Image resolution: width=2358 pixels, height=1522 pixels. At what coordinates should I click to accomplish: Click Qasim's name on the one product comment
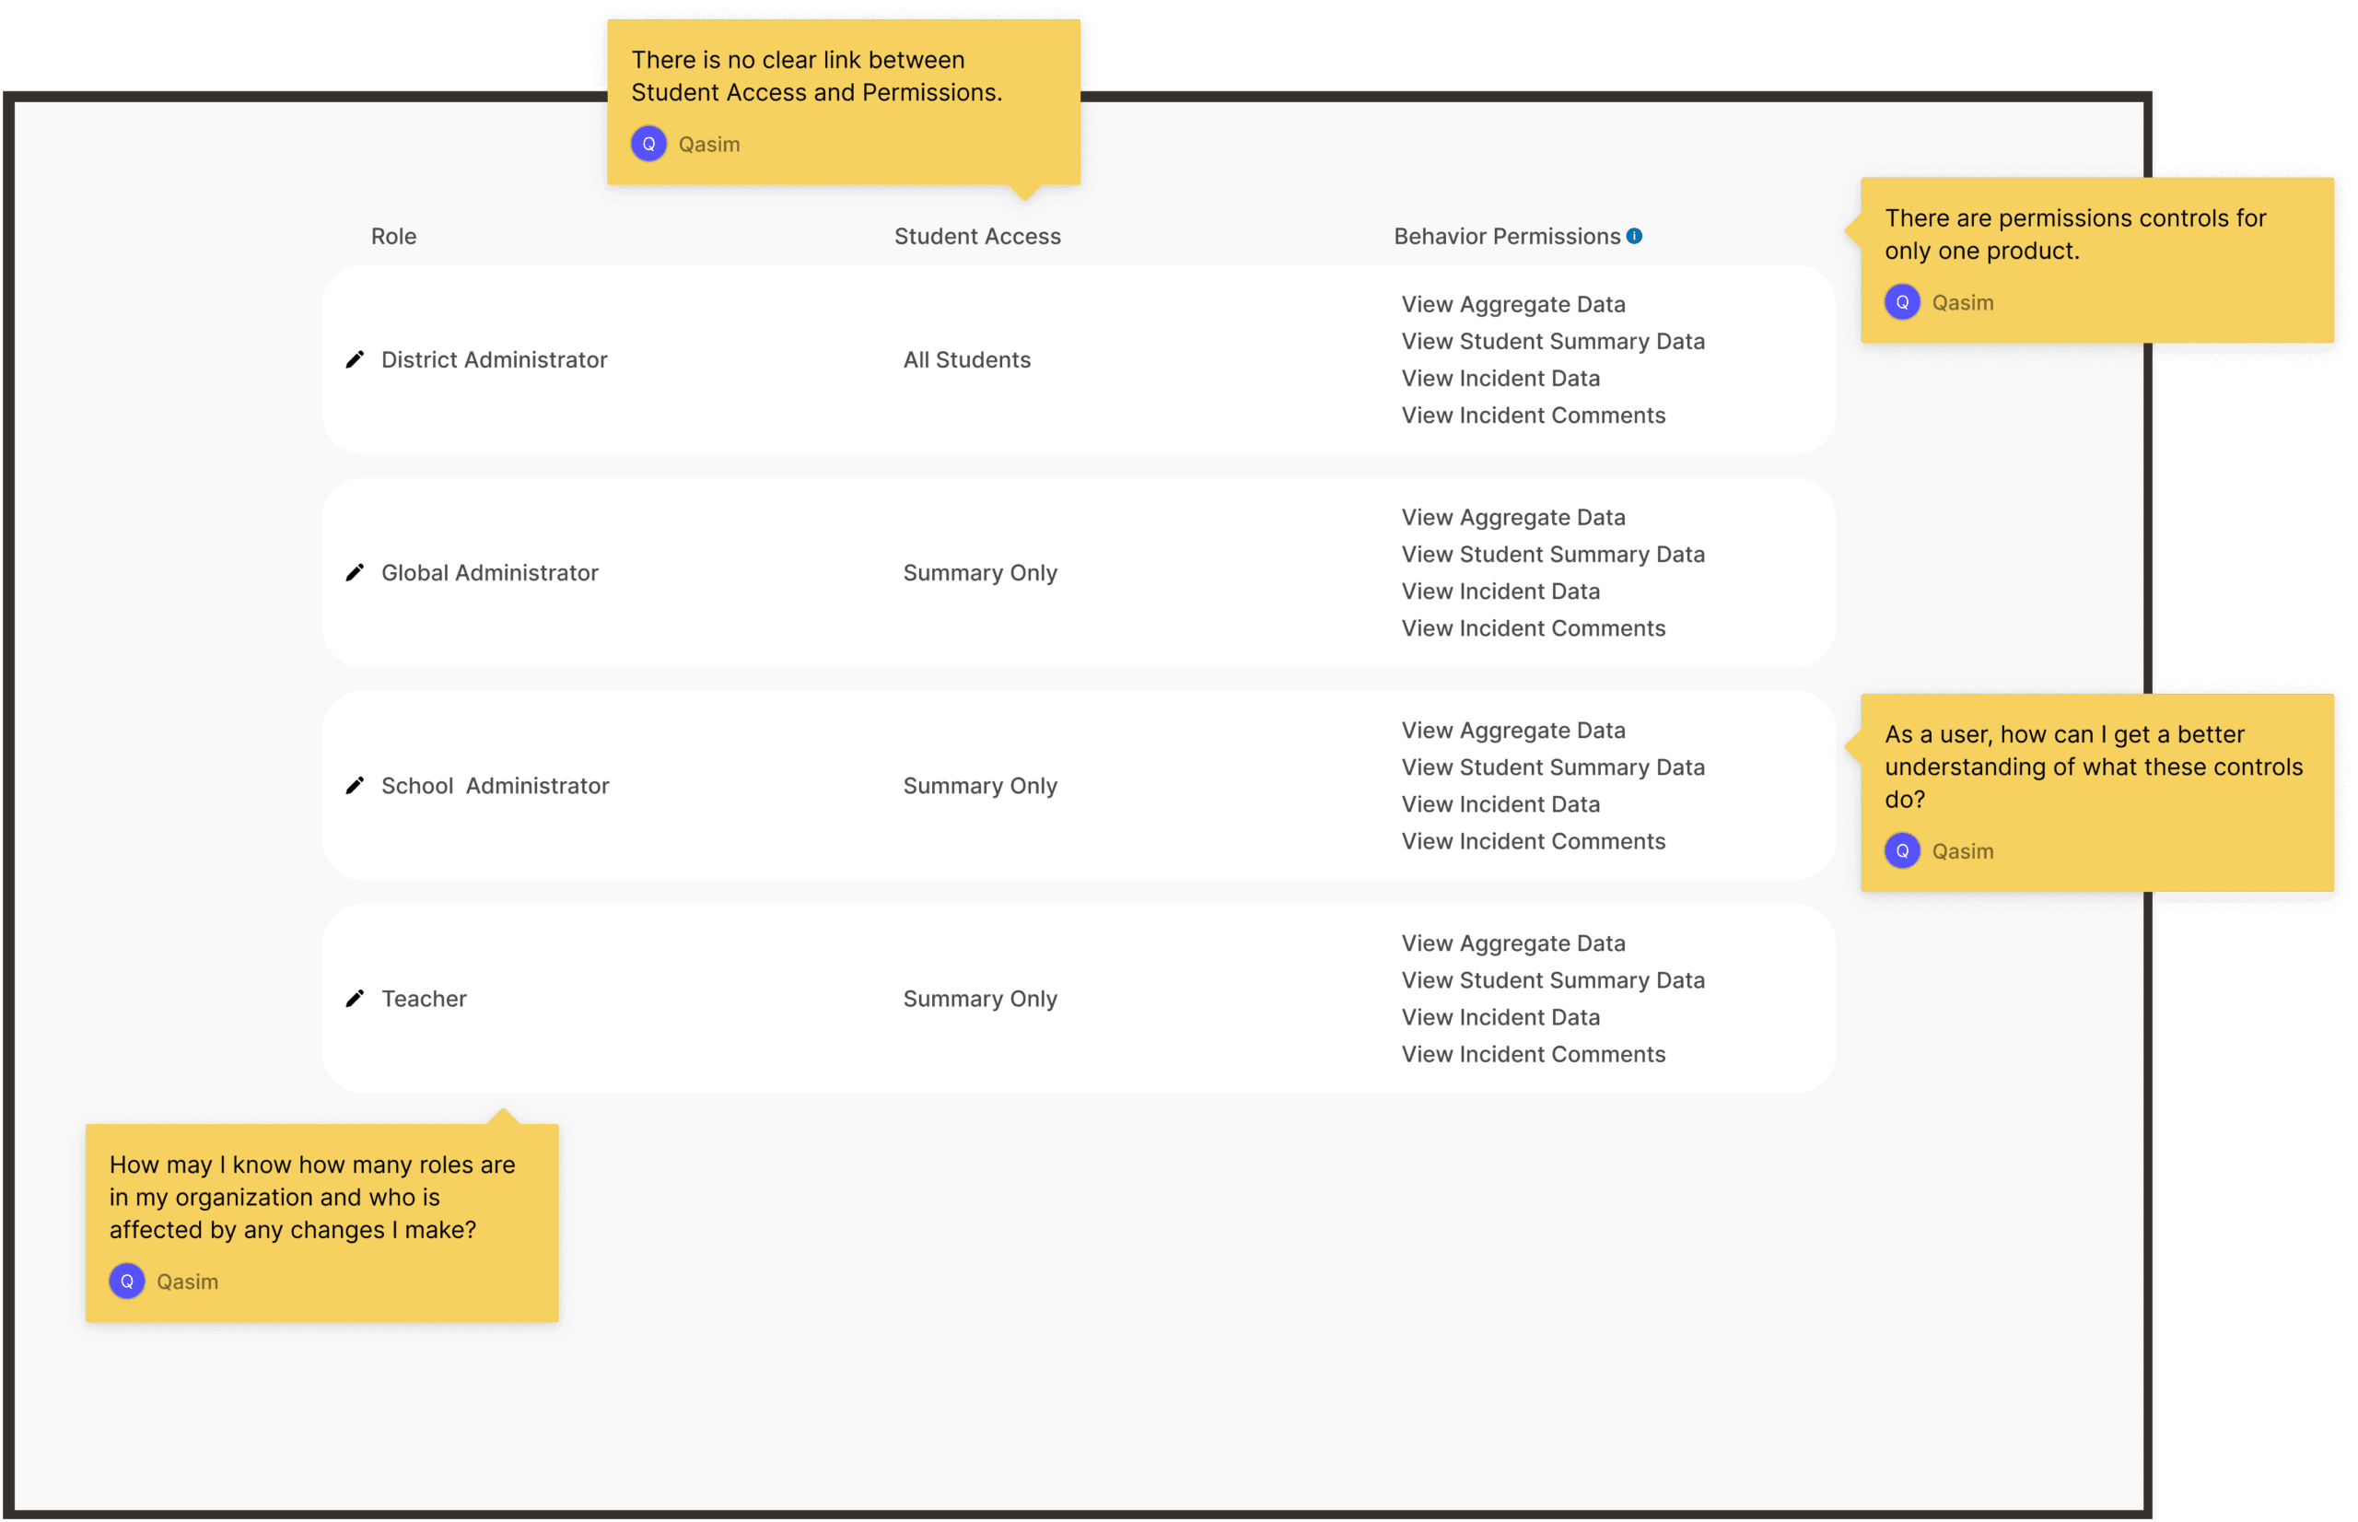pos(1963,303)
